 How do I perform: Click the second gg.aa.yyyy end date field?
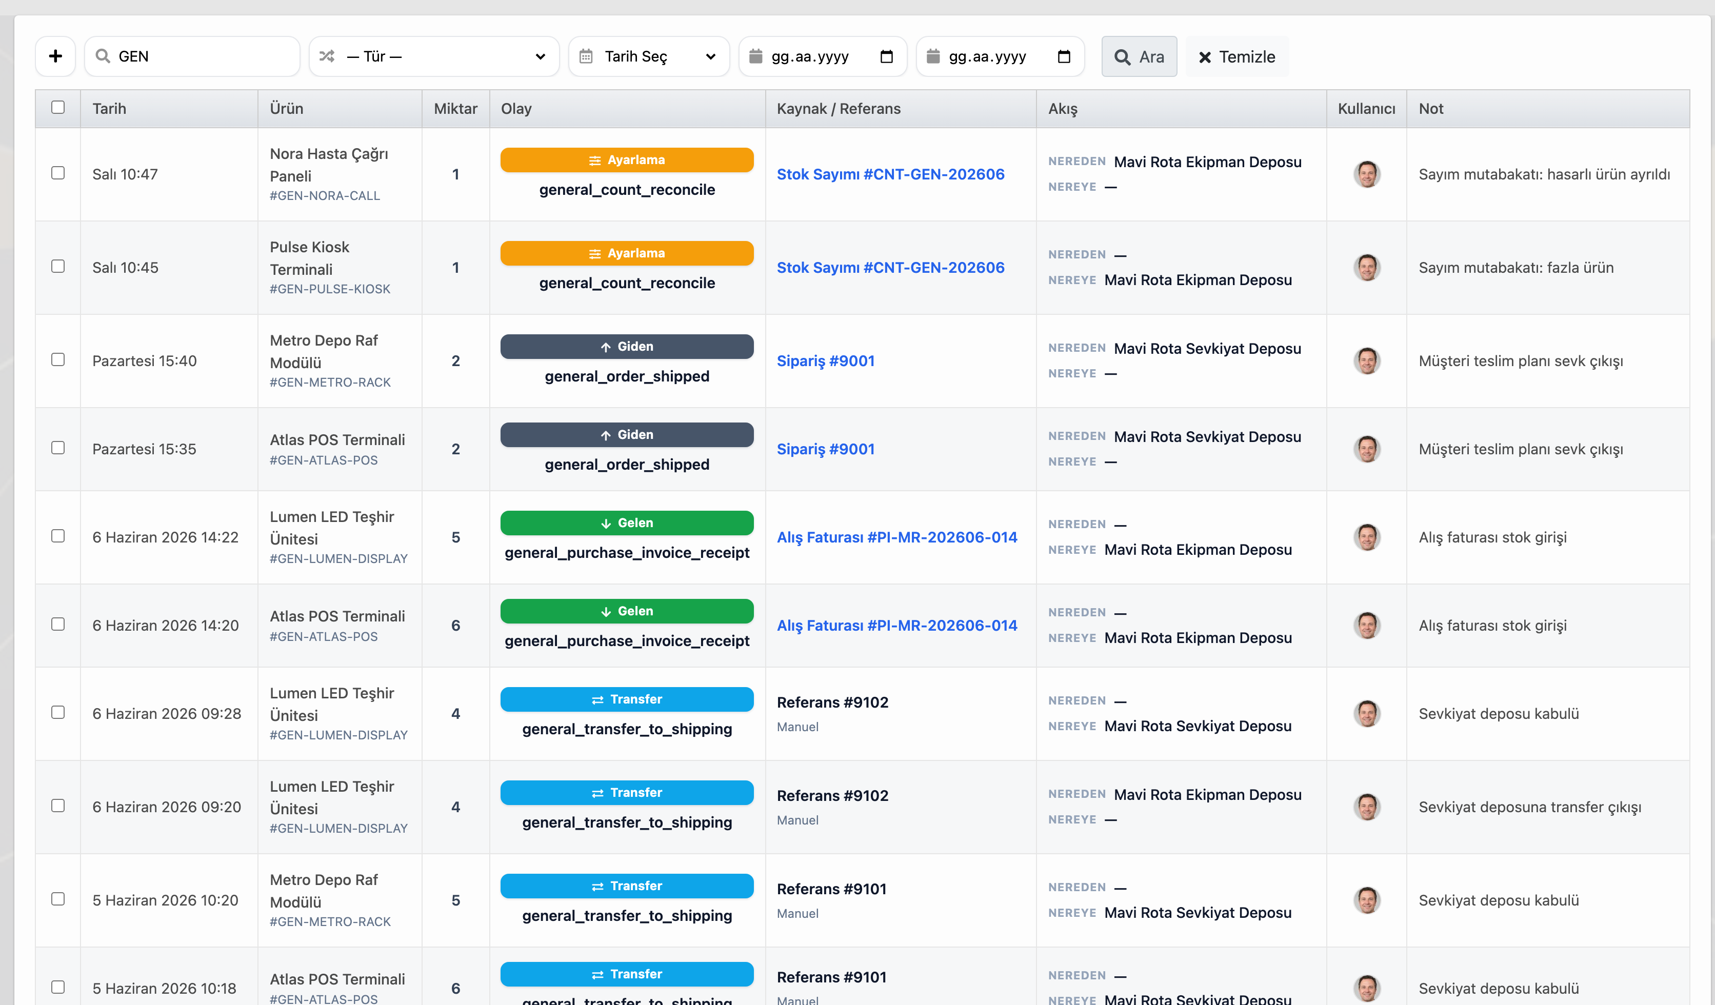coord(1000,56)
